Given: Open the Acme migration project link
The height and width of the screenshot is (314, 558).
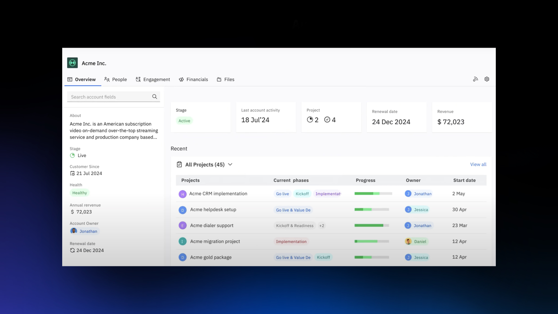Looking at the screenshot, I should [x=215, y=241].
